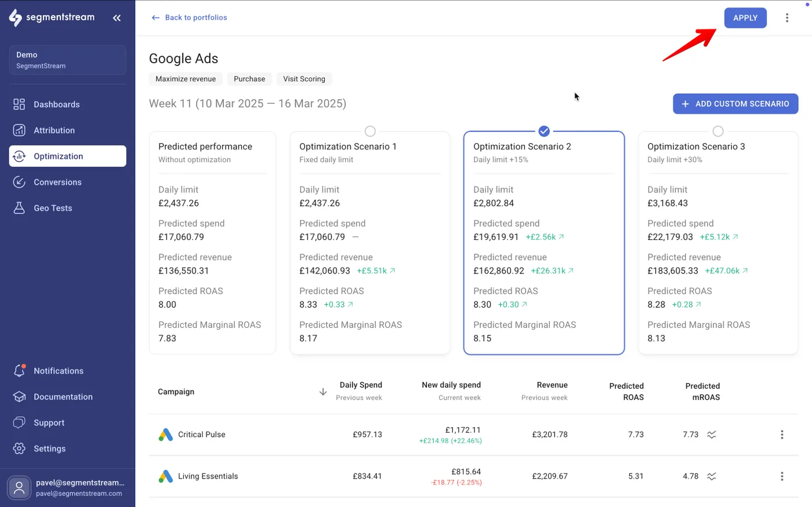Screen dimensions: 812x507
Task: Toggle the checked Optimization Scenario 2 selector
Action: pos(544,132)
